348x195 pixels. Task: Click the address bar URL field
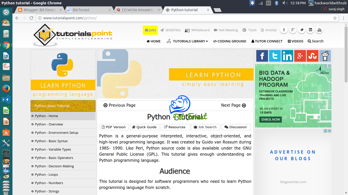[187, 18]
